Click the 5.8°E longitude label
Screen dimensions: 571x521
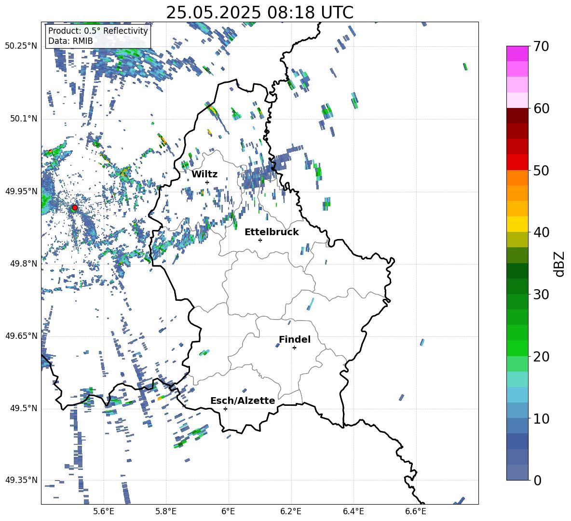click(166, 511)
